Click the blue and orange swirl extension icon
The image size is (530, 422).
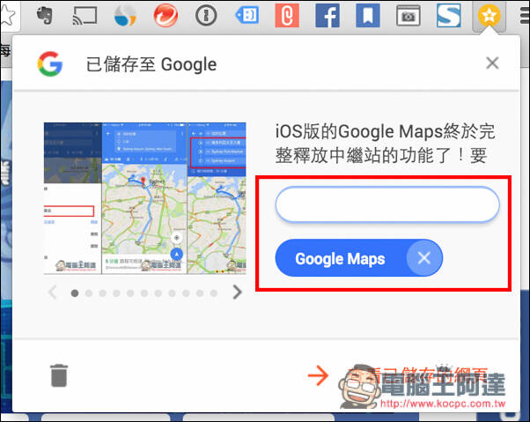[125, 15]
